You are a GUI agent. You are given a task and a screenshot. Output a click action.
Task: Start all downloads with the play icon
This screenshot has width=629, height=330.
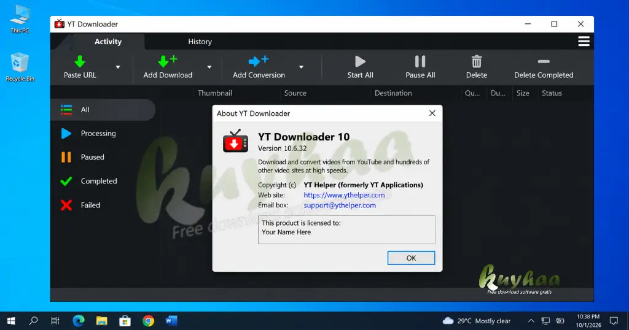(x=360, y=61)
